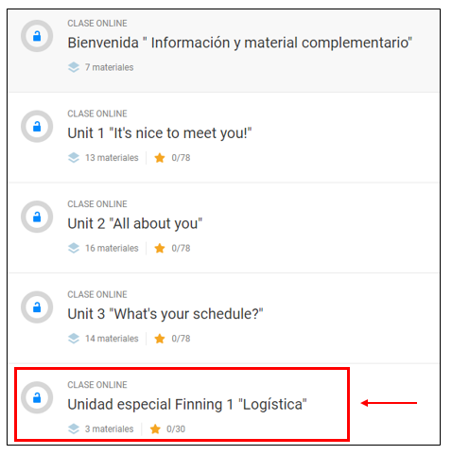Click the unlock icon beside Bienvenida class
The image size is (452, 455).
point(37,36)
